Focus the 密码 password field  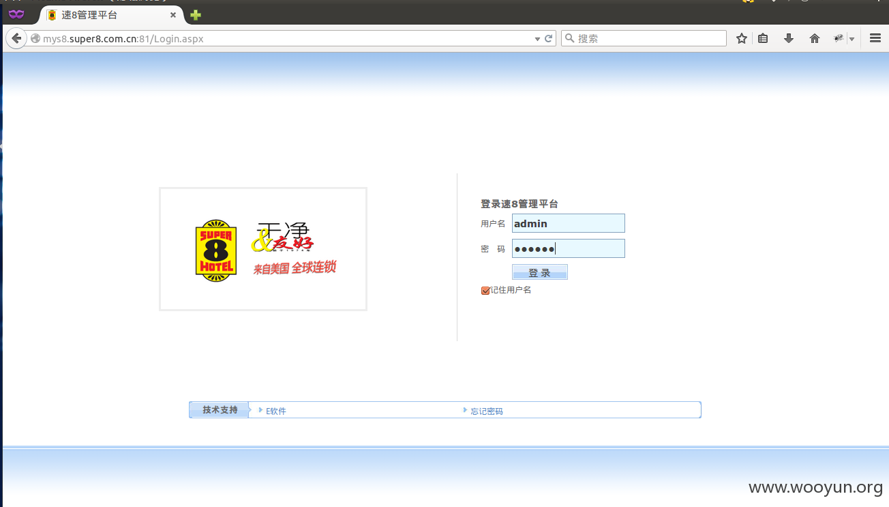point(569,248)
